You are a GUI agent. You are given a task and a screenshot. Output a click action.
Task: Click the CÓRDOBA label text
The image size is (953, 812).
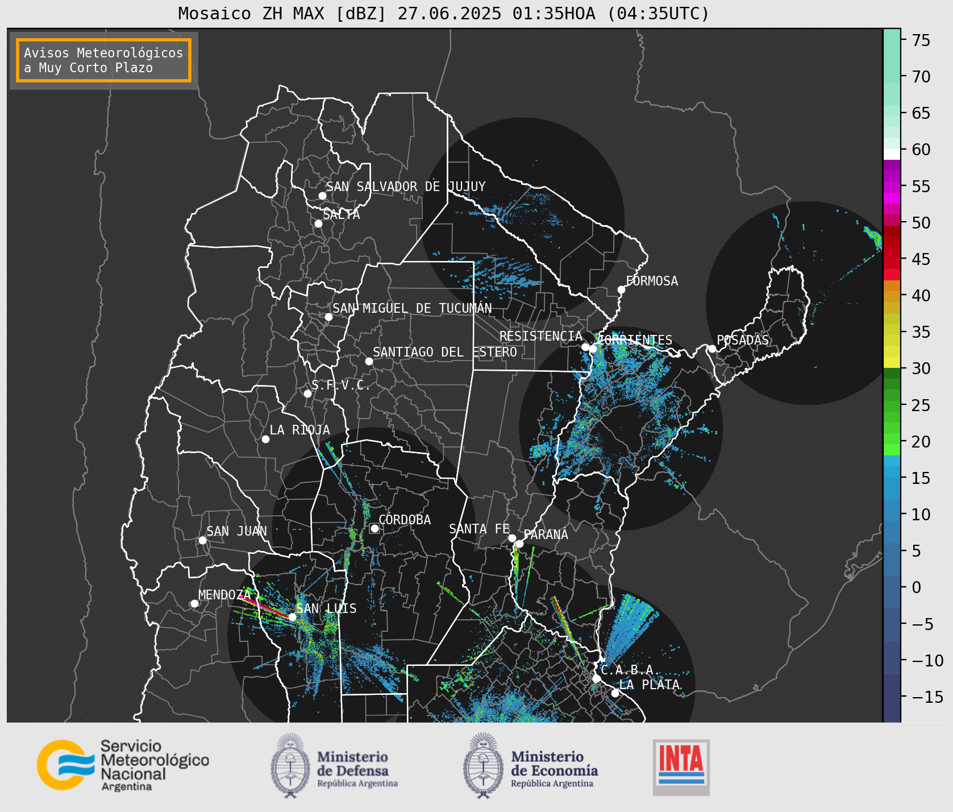(405, 519)
